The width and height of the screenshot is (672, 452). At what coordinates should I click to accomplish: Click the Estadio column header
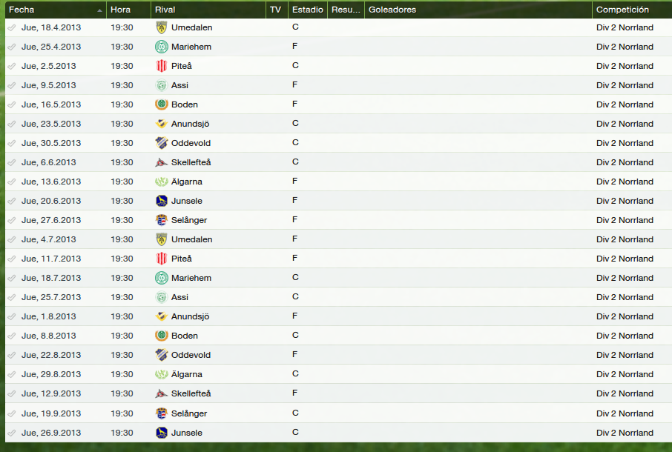click(x=307, y=10)
